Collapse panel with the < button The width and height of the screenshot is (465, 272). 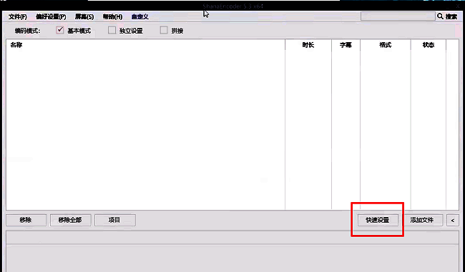(453, 220)
